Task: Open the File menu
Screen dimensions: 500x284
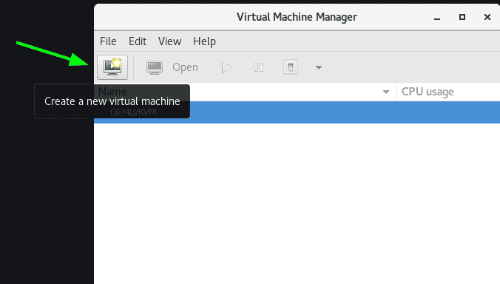Action: pyautogui.click(x=108, y=41)
